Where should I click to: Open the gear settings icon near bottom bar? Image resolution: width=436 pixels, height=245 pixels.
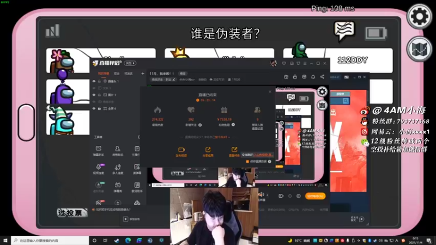click(x=298, y=196)
